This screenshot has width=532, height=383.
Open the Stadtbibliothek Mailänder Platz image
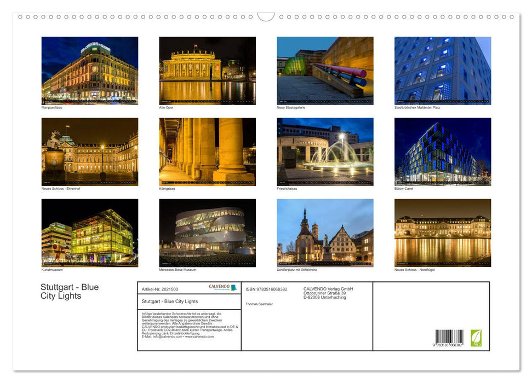(442, 70)
